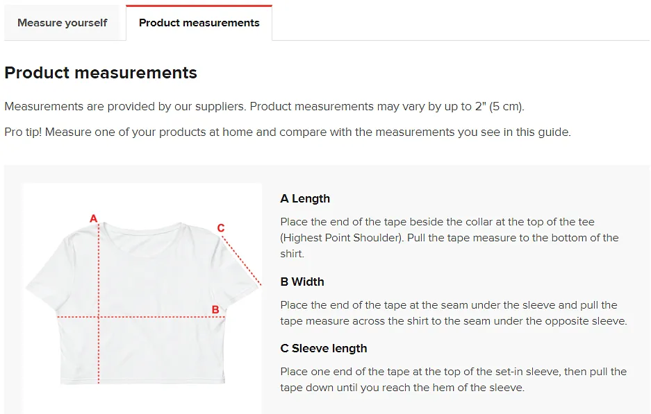
Task: Click the Pro tip paragraph text
Action: coord(288,132)
